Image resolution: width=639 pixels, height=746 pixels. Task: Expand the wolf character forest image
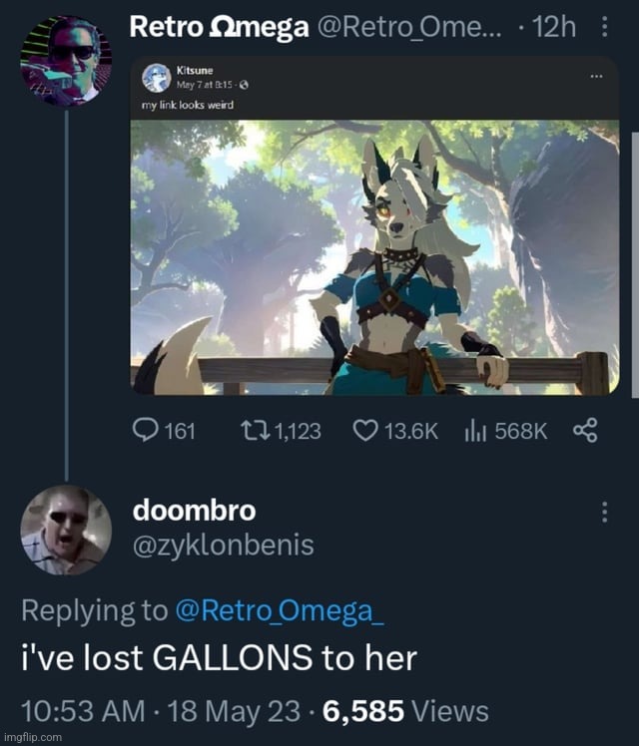[374, 257]
